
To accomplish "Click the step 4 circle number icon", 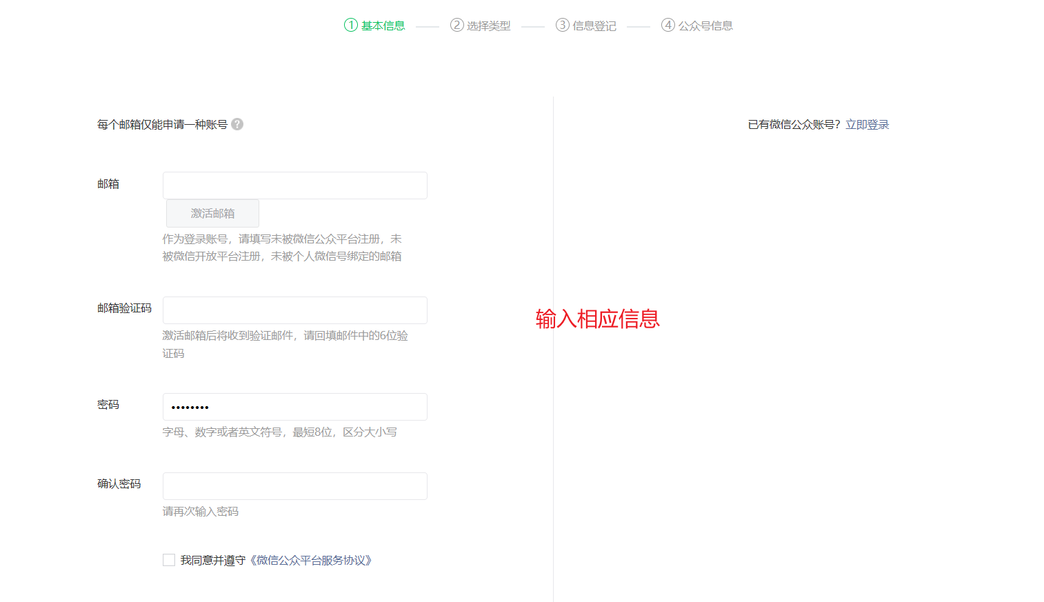I will [x=668, y=26].
